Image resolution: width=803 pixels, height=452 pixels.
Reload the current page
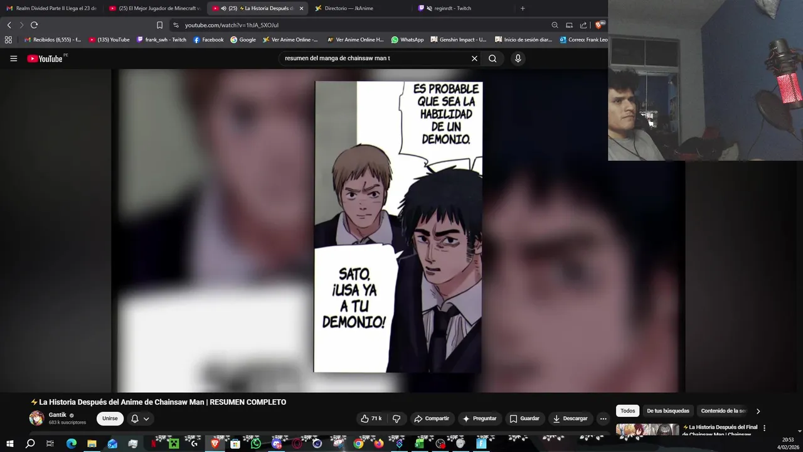tap(34, 25)
